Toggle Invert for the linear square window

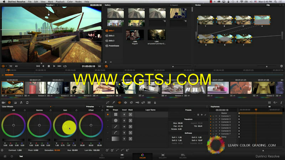[x=124, y=114]
